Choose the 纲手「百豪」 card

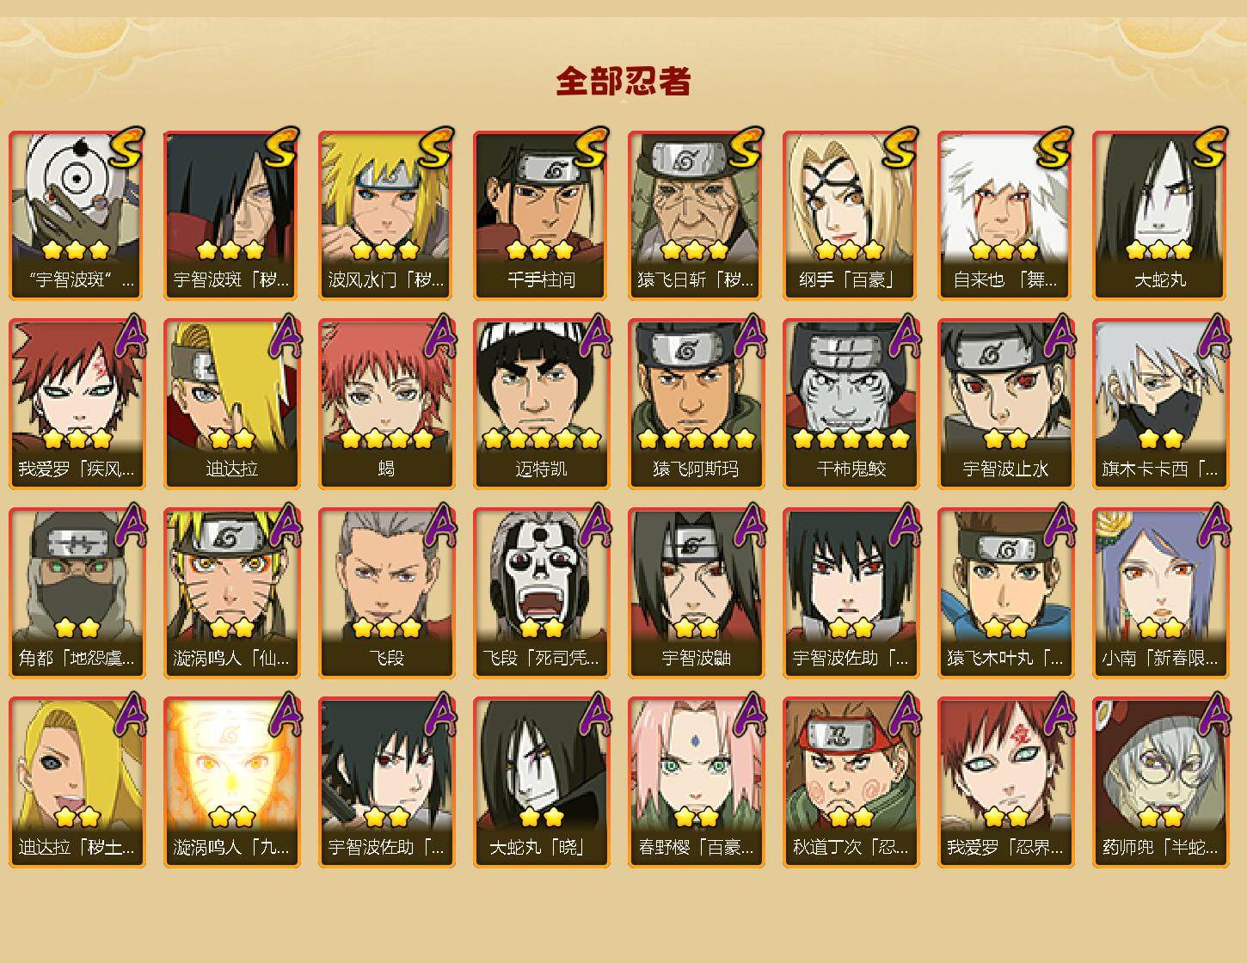tap(851, 215)
